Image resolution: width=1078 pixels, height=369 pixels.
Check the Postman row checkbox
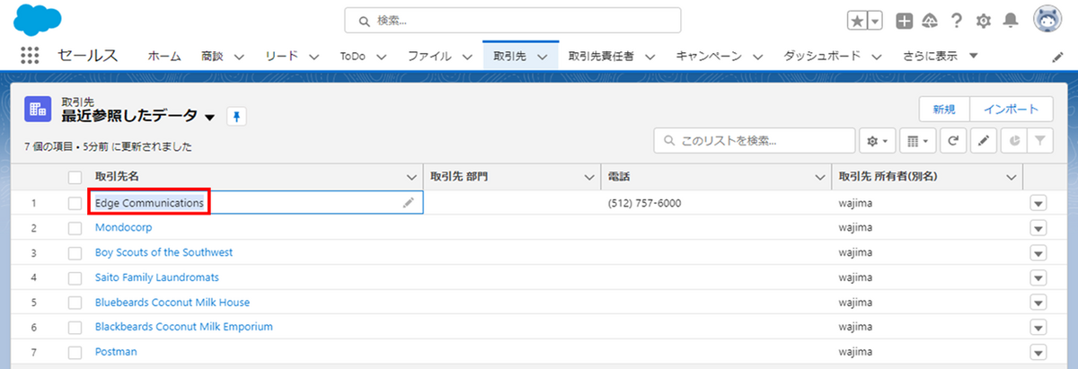pyautogui.click(x=75, y=352)
